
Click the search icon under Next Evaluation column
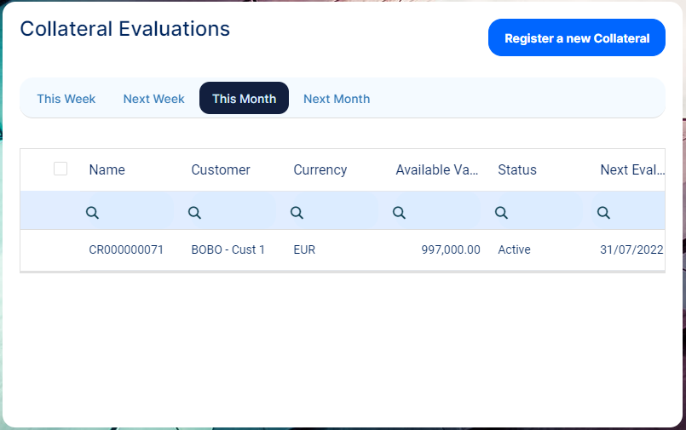pyautogui.click(x=603, y=213)
